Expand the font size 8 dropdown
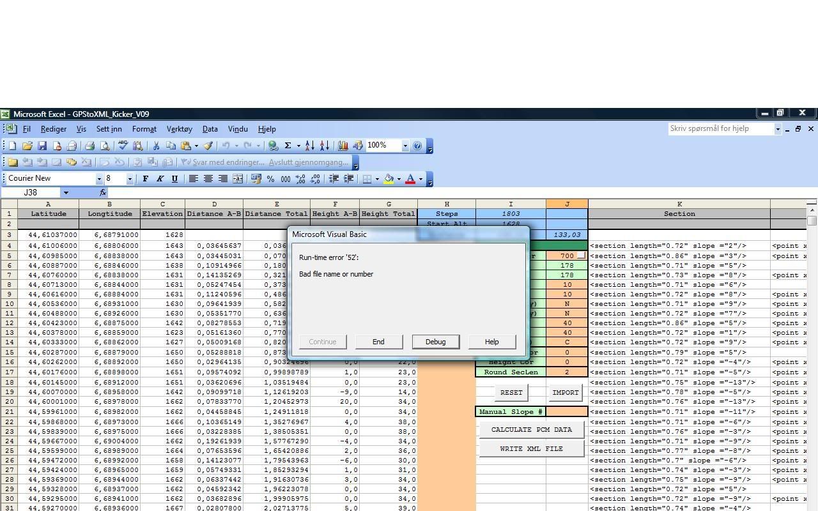 tap(130, 179)
